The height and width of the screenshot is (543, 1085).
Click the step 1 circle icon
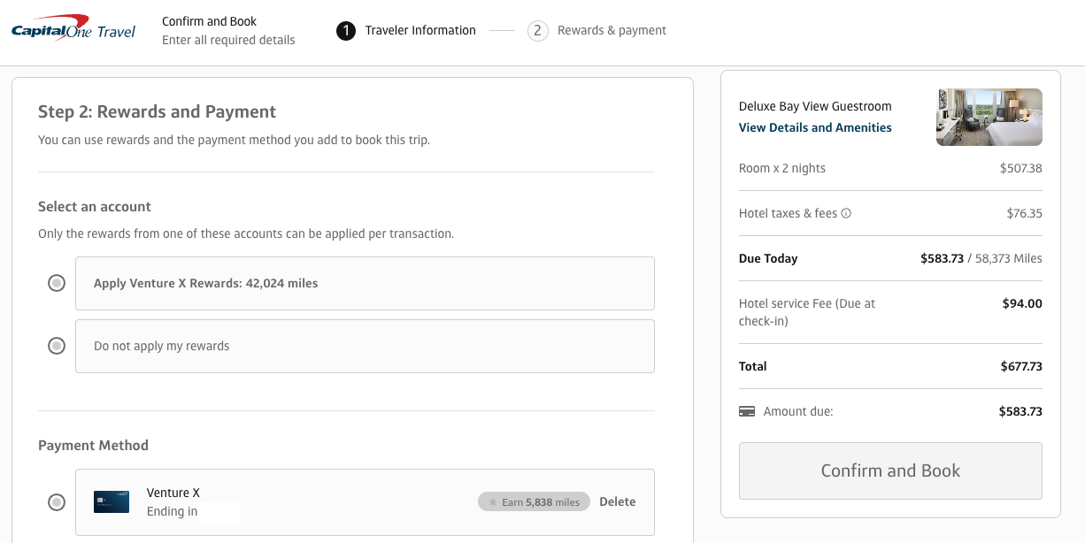click(346, 31)
